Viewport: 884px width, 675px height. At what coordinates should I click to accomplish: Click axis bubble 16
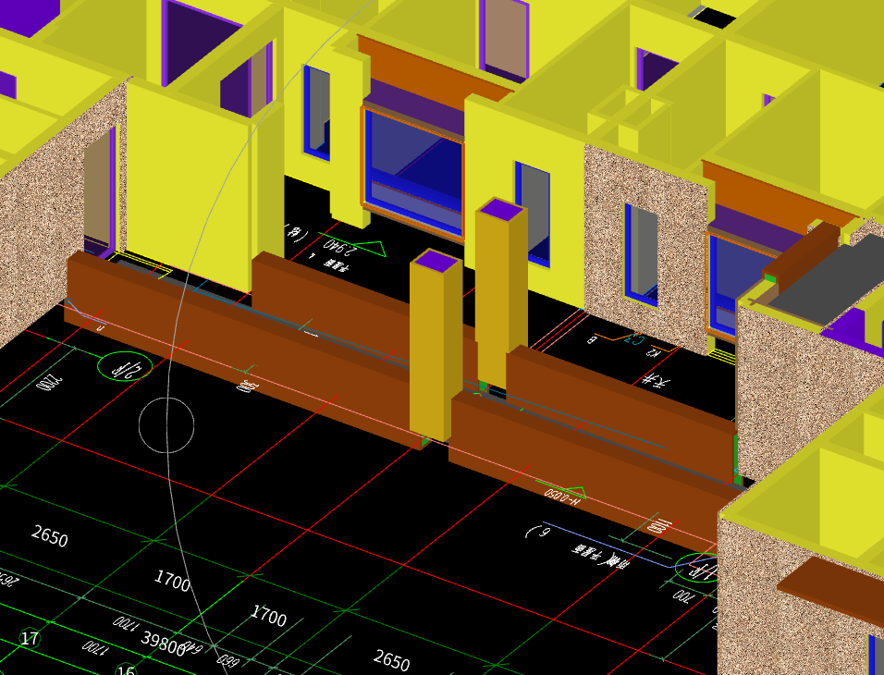coord(127,670)
